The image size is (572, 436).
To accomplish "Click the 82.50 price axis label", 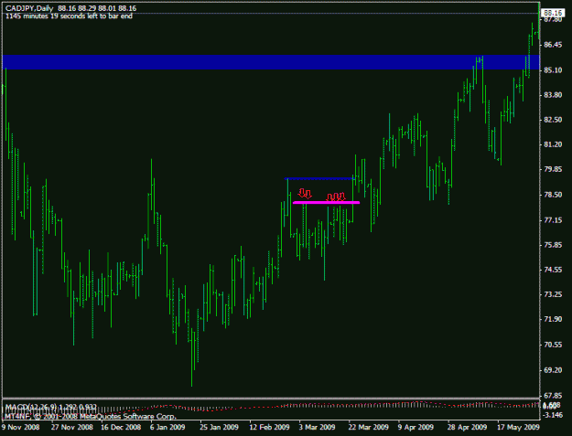I will click(553, 120).
